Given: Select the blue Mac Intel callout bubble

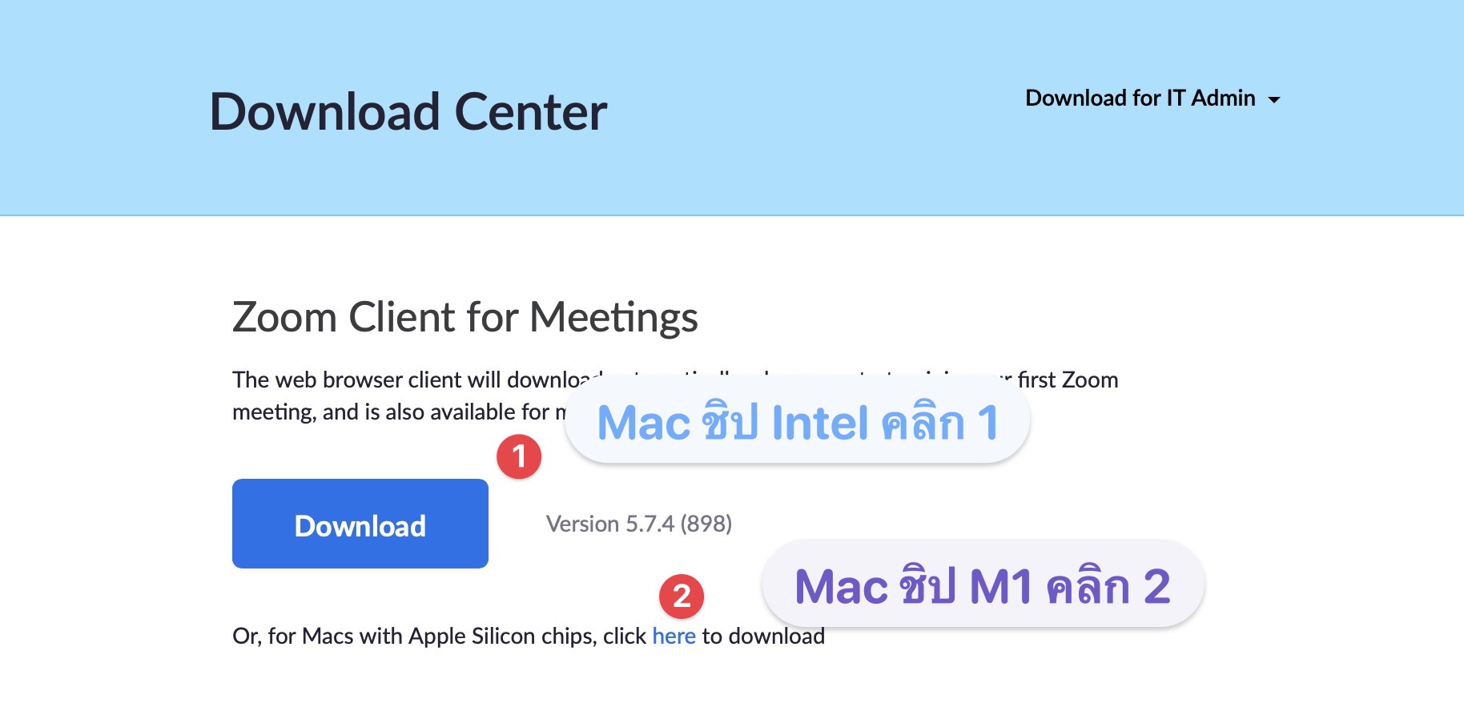Looking at the screenshot, I should tap(797, 423).
